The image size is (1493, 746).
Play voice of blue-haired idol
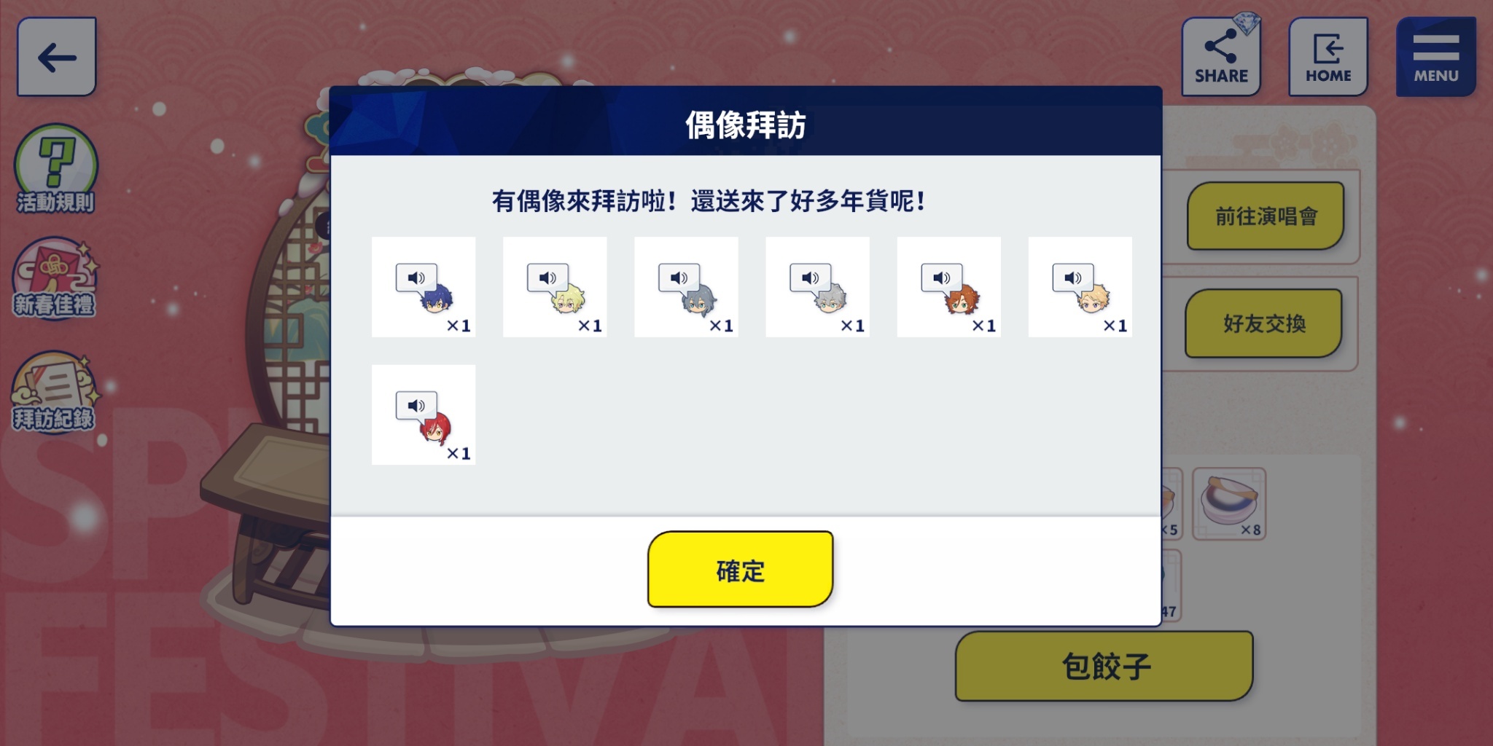coord(416,278)
